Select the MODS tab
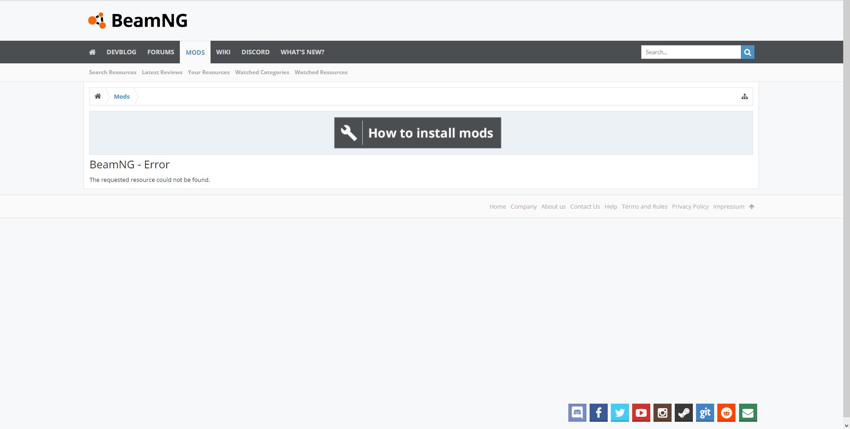Viewport: 850px width, 429px height. coord(195,52)
